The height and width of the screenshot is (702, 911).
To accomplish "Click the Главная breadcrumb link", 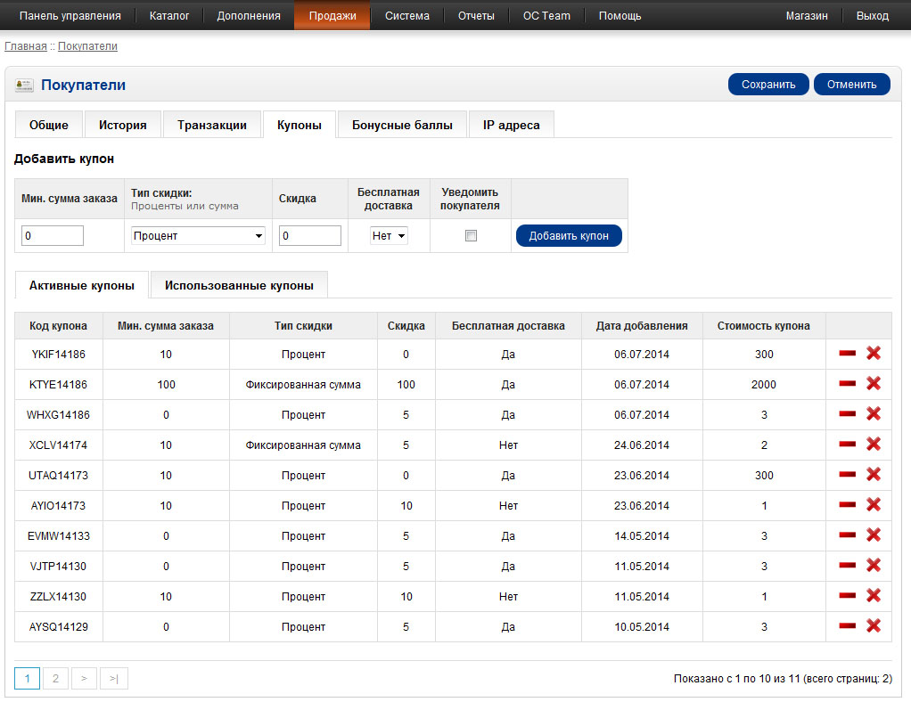I will coord(25,46).
